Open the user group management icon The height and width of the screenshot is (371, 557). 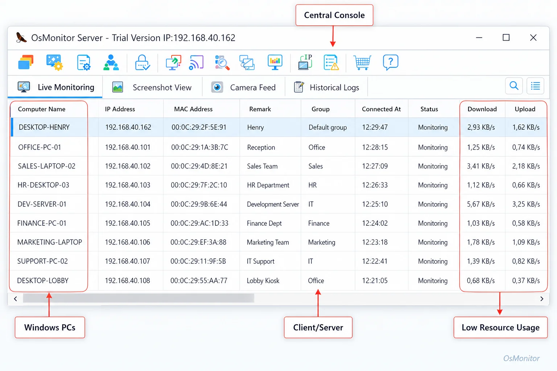111,62
